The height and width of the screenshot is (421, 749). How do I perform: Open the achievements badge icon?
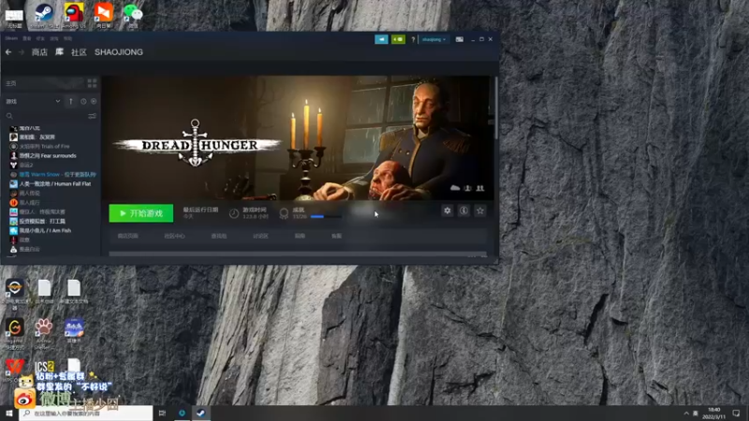(x=284, y=213)
